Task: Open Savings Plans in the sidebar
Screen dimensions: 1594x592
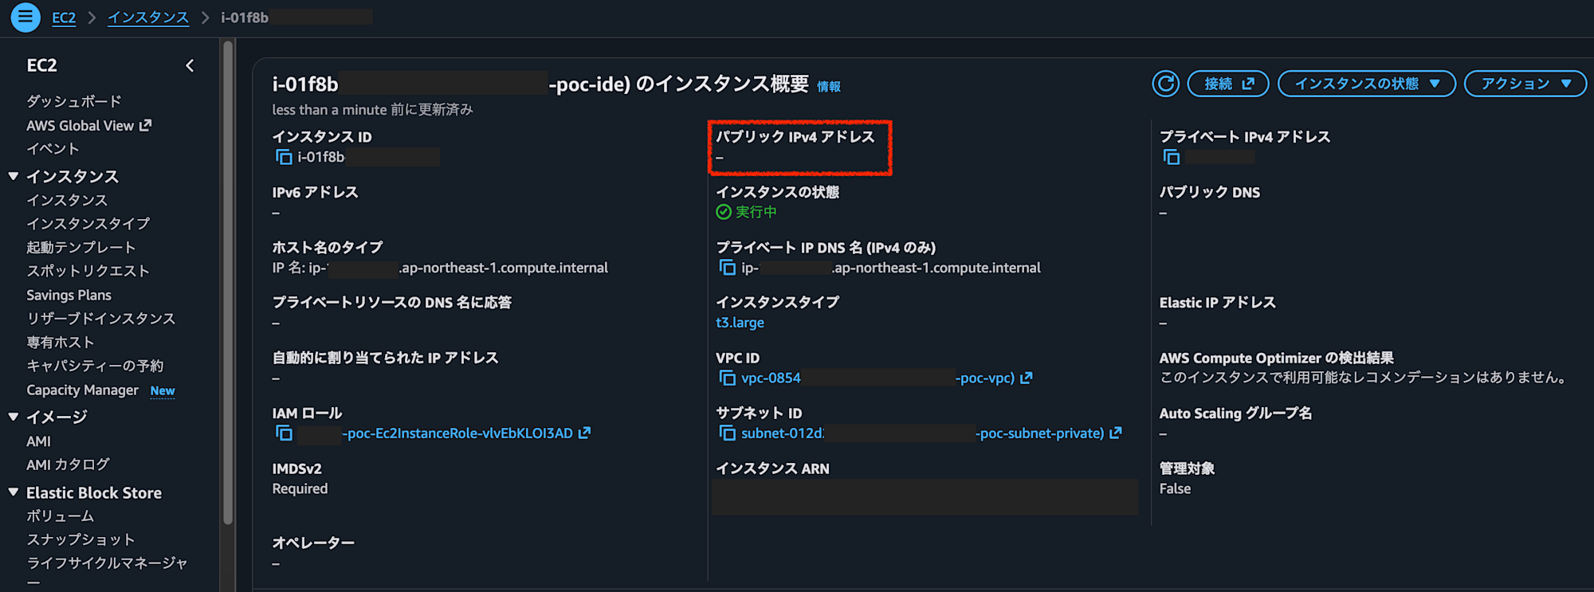Action: point(69,295)
